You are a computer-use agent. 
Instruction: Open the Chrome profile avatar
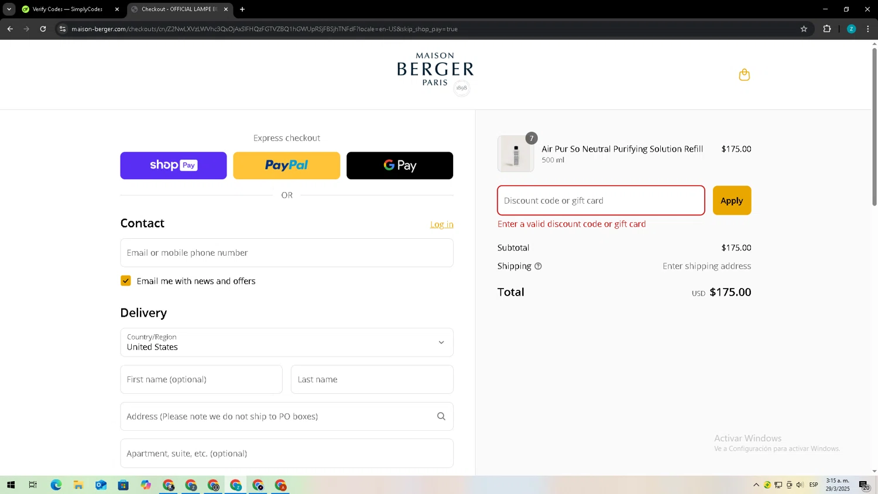pyautogui.click(x=851, y=29)
